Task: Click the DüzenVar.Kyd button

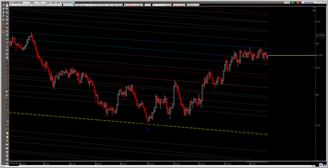Action: coord(193,5)
